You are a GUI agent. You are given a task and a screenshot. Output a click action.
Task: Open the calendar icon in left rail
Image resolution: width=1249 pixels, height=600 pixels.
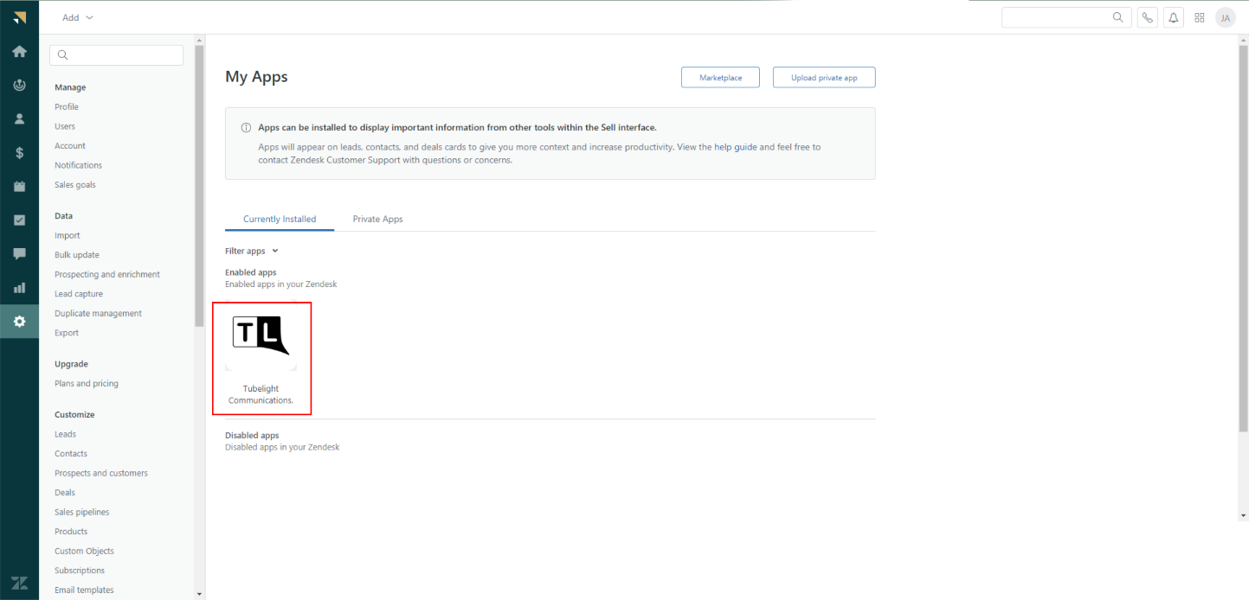click(x=19, y=186)
